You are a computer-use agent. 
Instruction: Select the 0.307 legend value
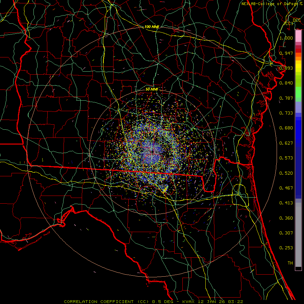click(x=286, y=233)
